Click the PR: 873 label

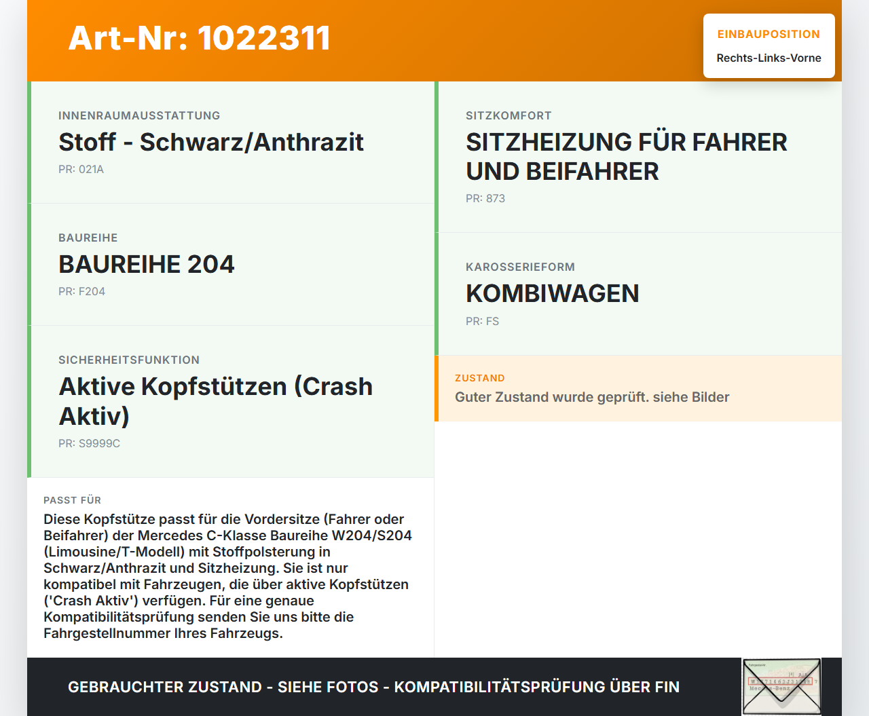pos(485,198)
